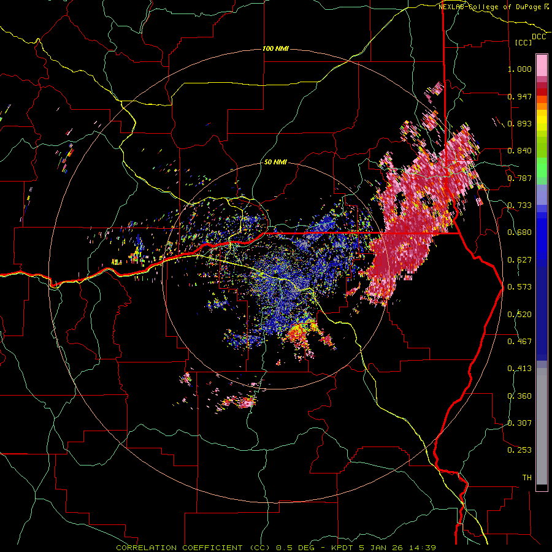Click the green band of the color bar
The height and width of the screenshot is (552, 552).
[x=542, y=167]
